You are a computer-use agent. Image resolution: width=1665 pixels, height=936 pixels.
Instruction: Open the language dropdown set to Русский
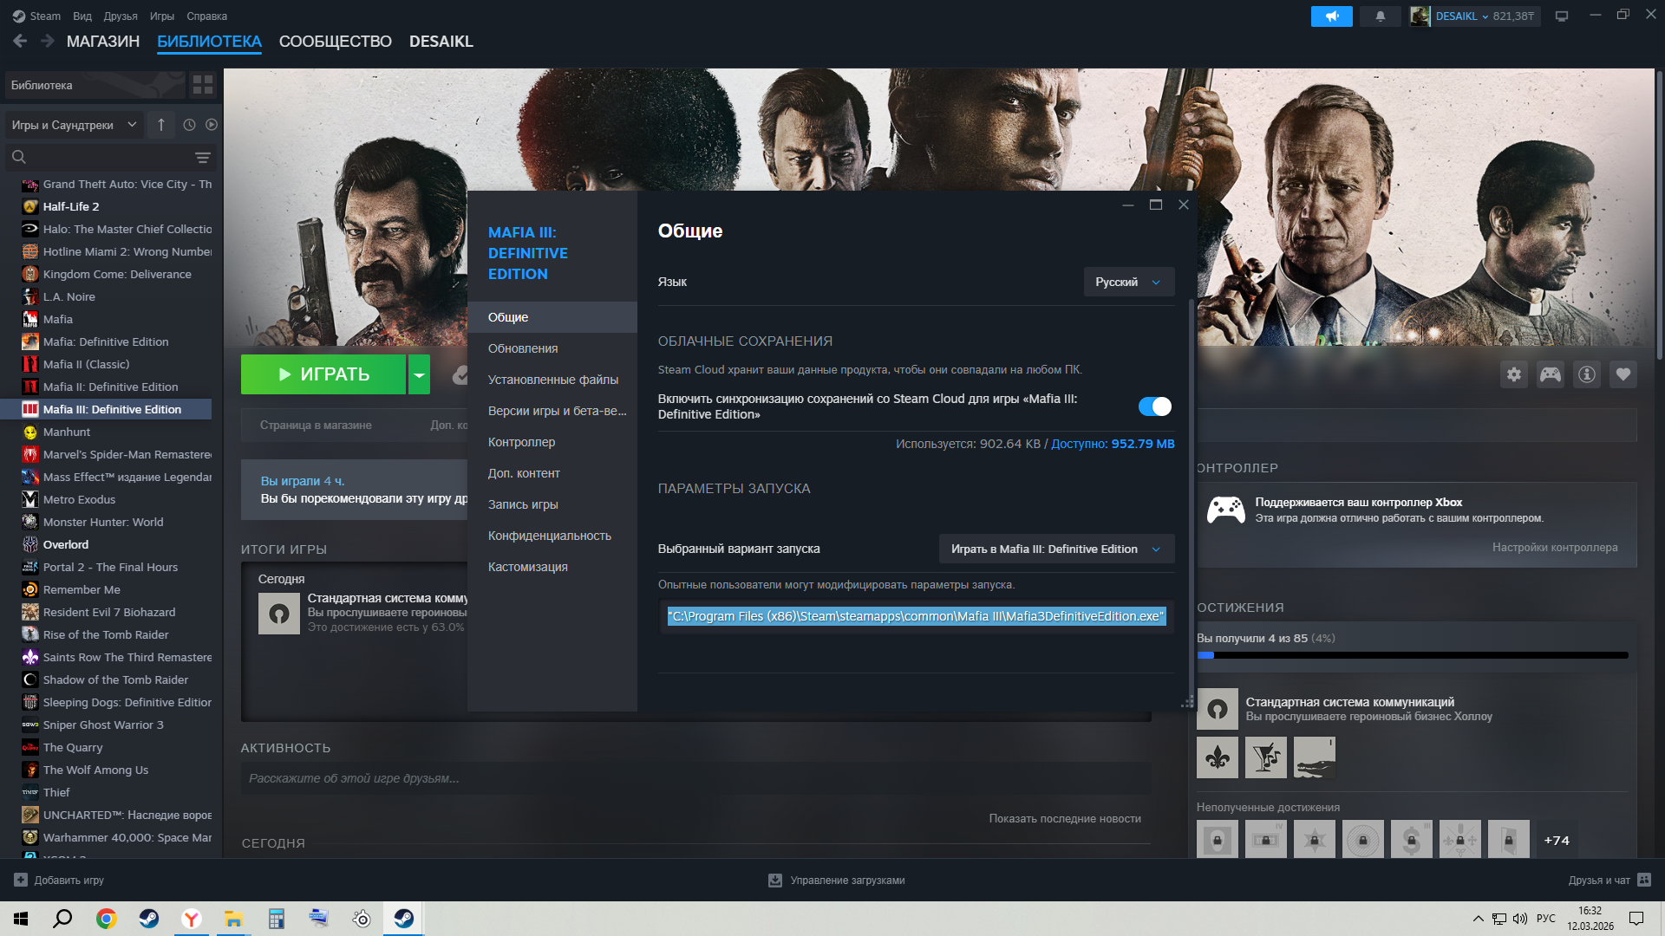[1129, 282]
